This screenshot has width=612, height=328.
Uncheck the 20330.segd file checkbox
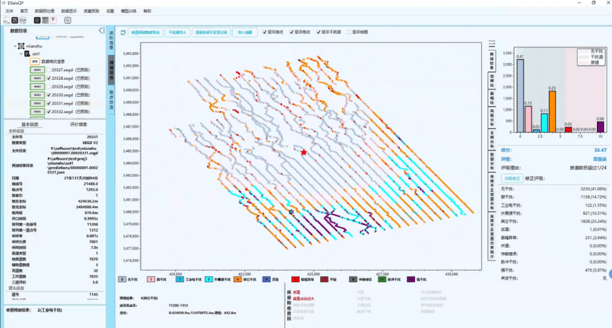[48, 95]
